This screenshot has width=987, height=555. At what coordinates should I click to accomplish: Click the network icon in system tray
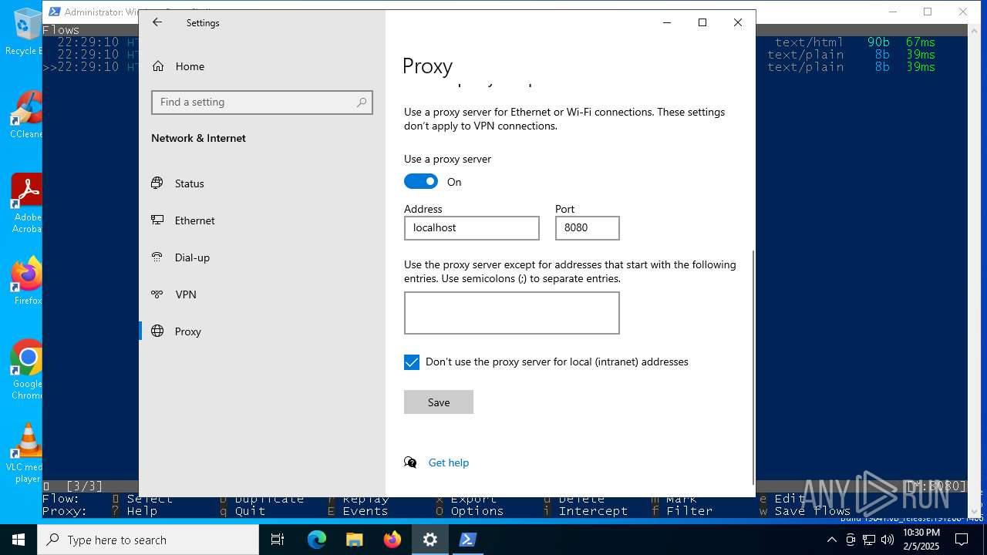(x=869, y=540)
